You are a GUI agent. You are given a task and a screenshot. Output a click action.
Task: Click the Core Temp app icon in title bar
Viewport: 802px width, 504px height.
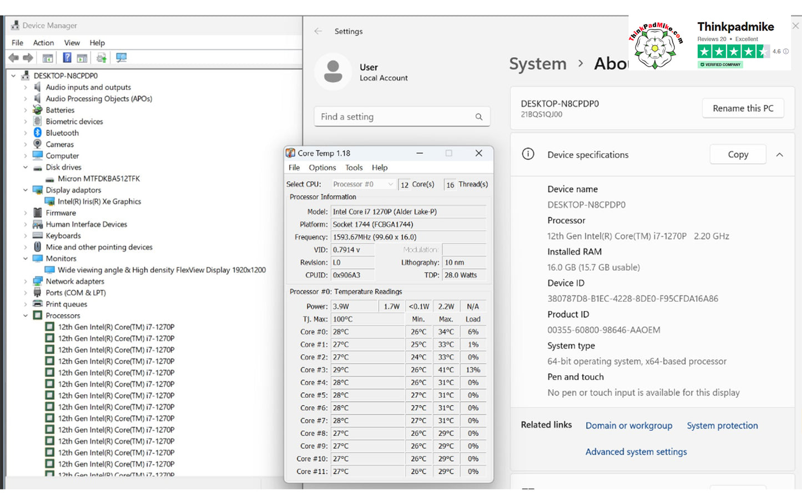pos(290,153)
